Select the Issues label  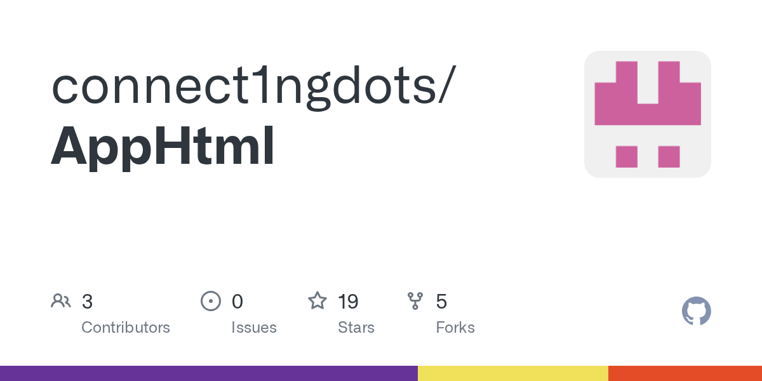click(254, 328)
